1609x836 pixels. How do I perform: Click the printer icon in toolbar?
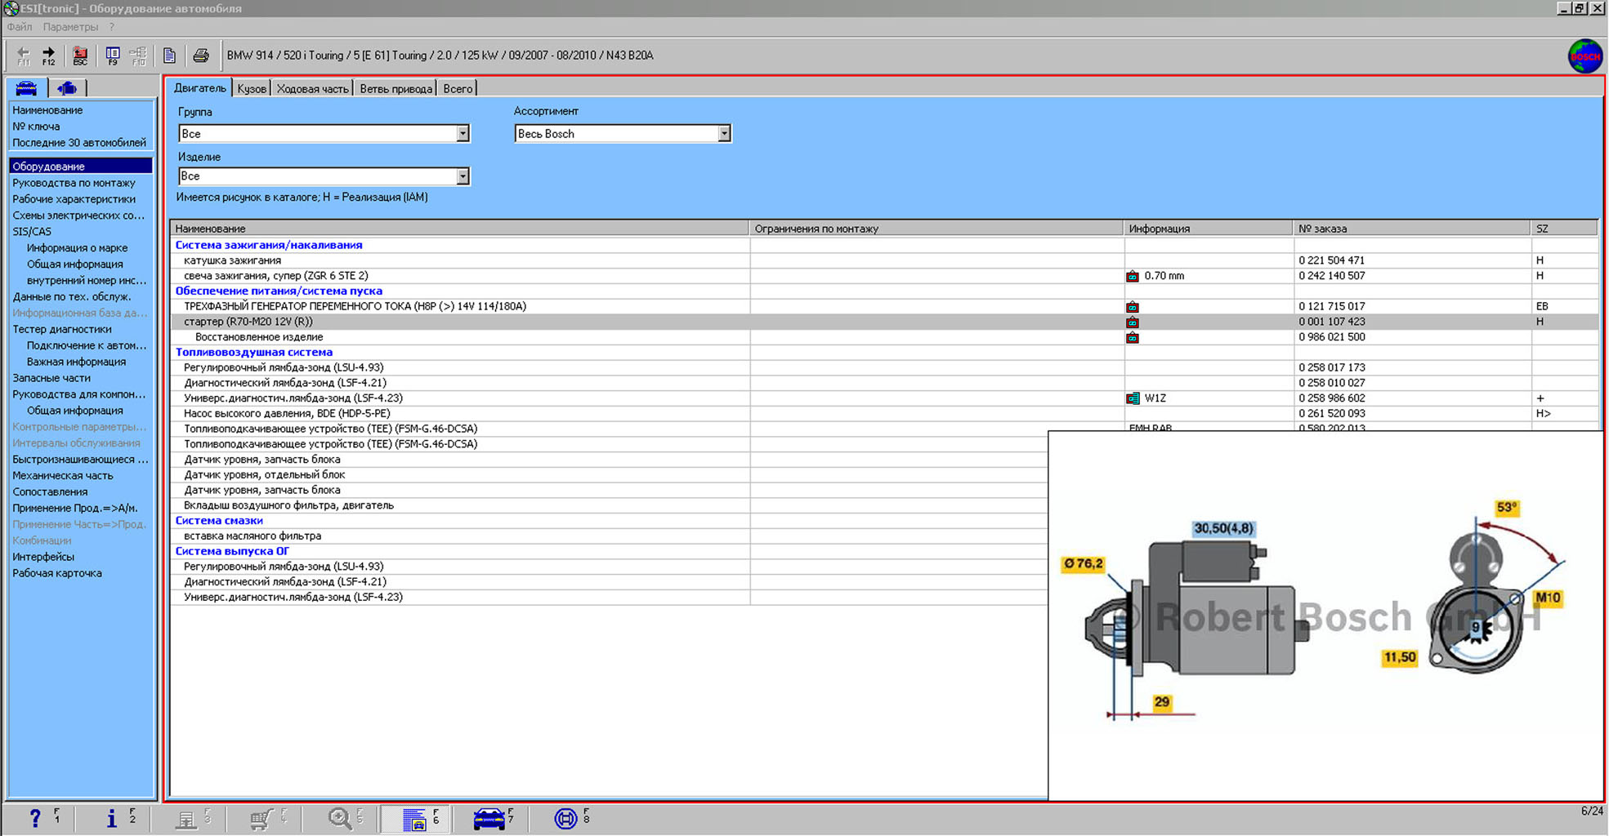coord(201,56)
